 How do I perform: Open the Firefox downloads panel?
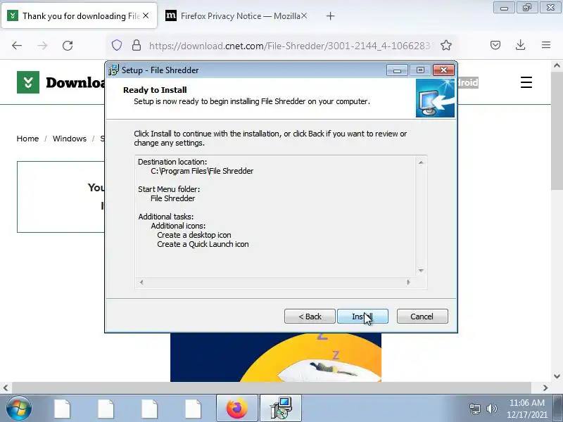[x=520, y=45]
